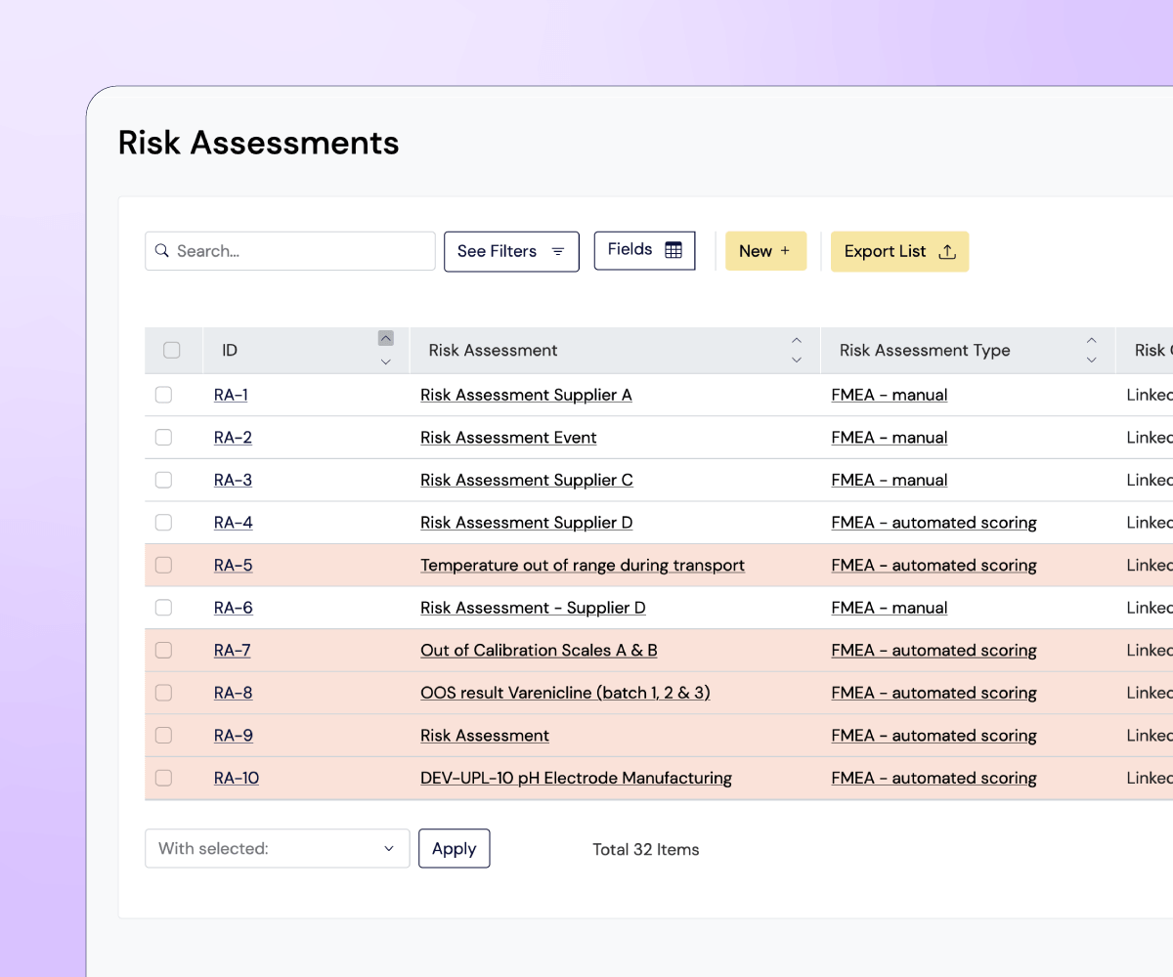Click FMEA - automated scoring in RA-5 row
Viewport: 1173px width, 977px height.
pyautogui.click(x=934, y=565)
